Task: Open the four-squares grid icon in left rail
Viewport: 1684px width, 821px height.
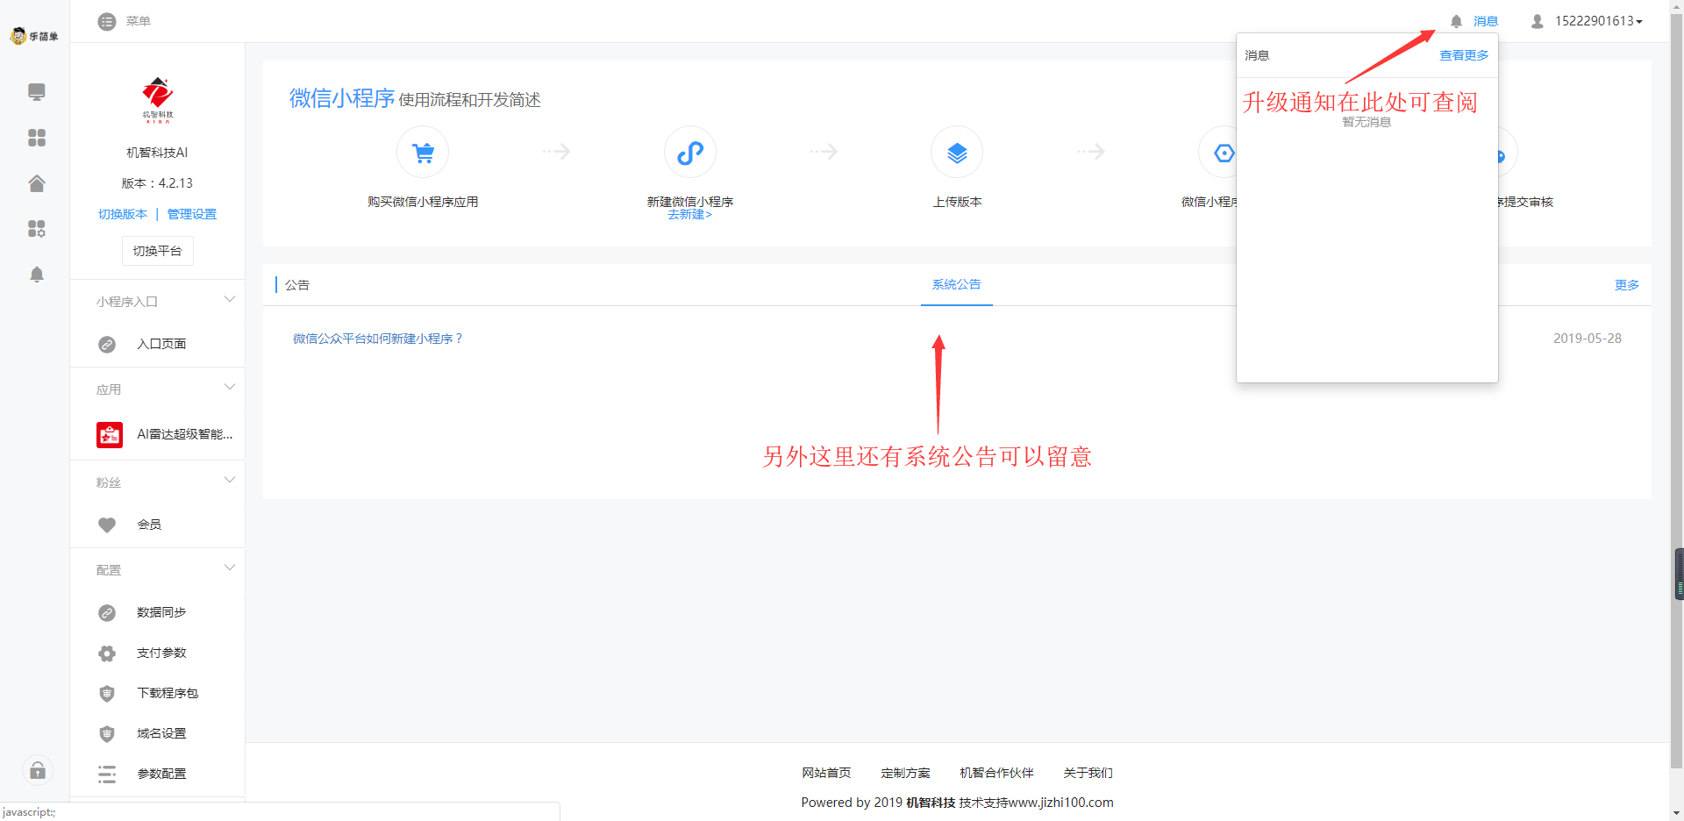Action: point(37,138)
